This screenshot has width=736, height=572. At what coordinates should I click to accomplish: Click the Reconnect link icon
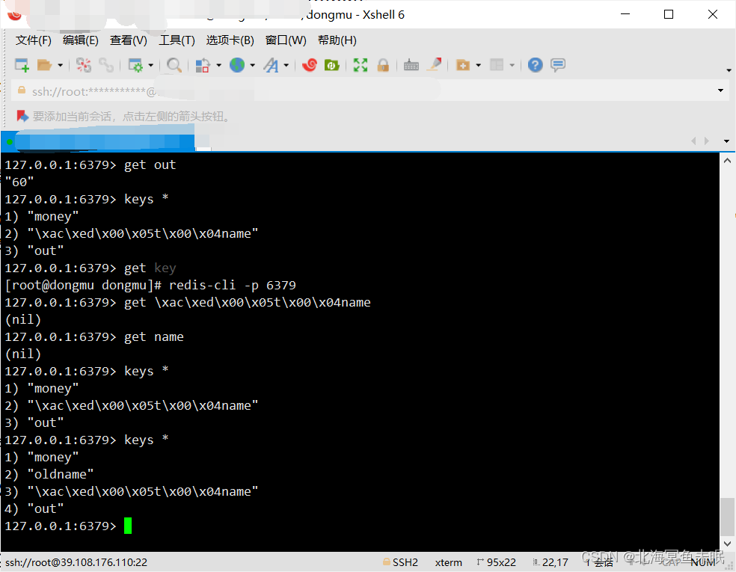[x=106, y=65]
